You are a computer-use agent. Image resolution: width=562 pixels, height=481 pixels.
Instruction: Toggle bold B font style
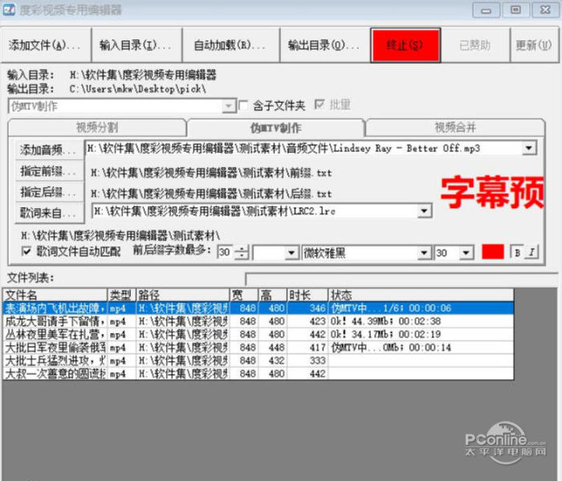pyautogui.click(x=517, y=252)
